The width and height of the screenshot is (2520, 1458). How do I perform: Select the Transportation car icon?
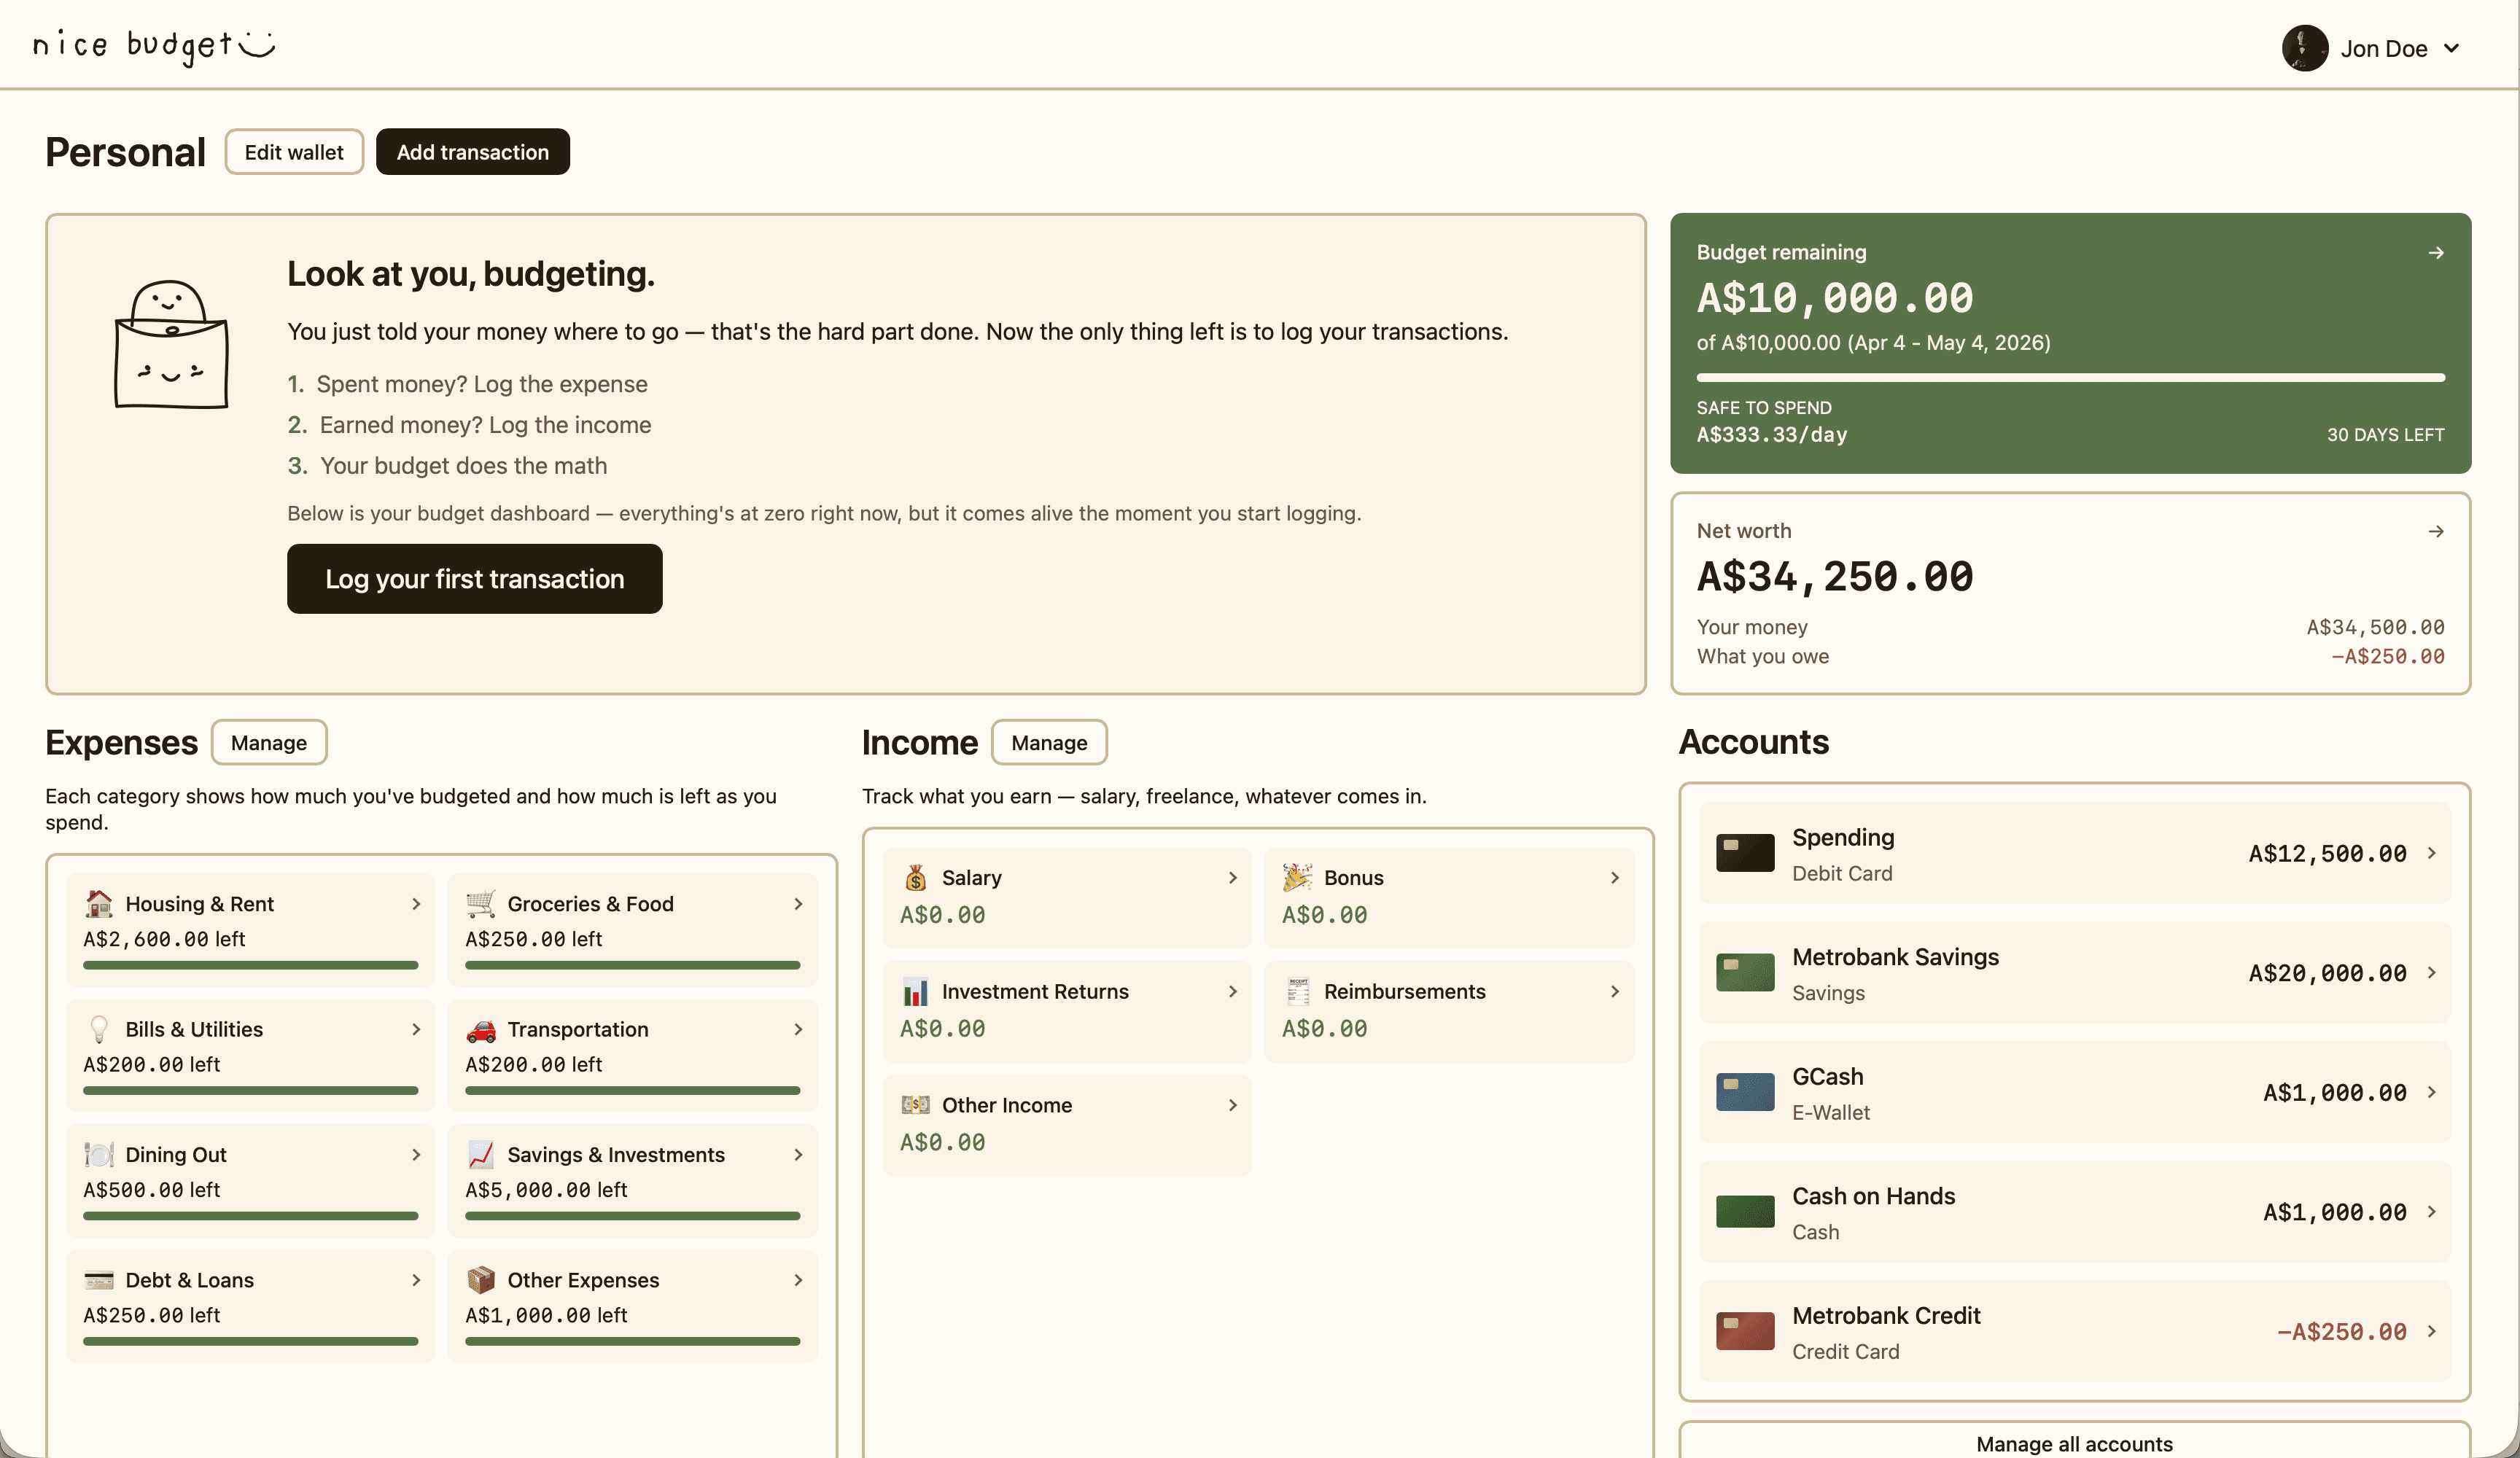(481, 1029)
